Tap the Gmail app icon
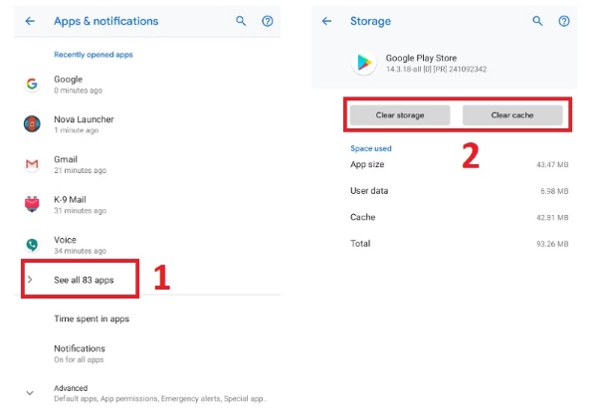Viewport: 597px width, 409px height. pyautogui.click(x=31, y=164)
